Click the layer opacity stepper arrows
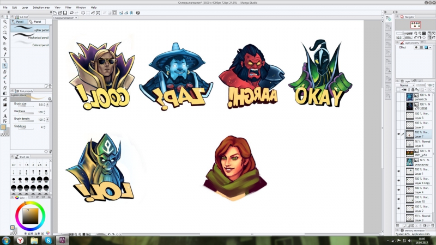The height and width of the screenshot is (245, 436). pyautogui.click(x=433, y=85)
